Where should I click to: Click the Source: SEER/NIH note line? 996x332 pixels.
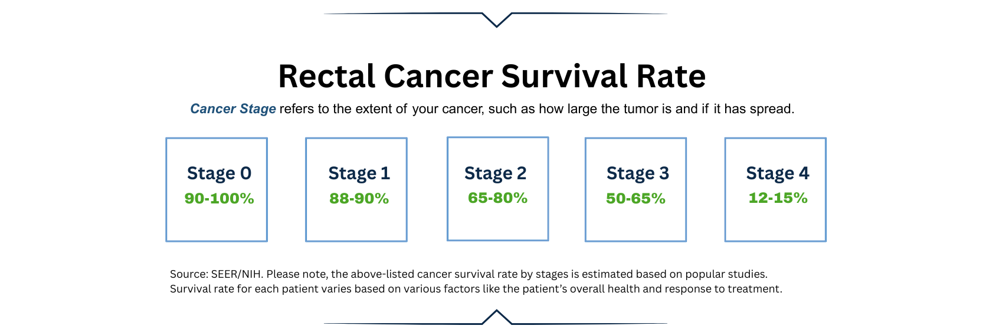point(468,274)
